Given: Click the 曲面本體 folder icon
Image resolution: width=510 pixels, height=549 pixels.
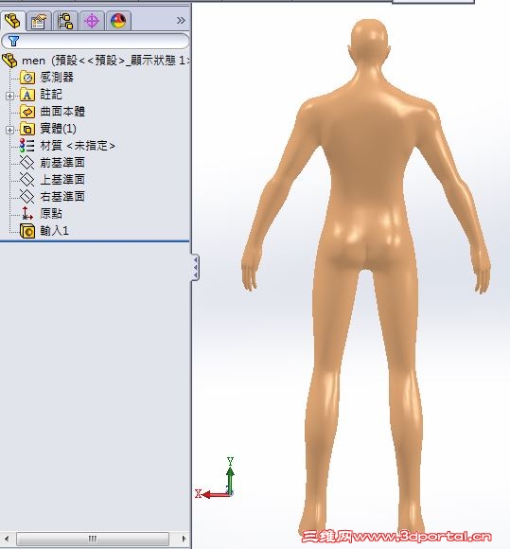Looking at the screenshot, I should [x=26, y=112].
